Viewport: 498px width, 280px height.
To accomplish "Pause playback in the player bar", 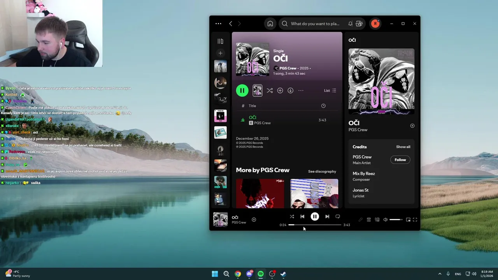I will coord(315,217).
